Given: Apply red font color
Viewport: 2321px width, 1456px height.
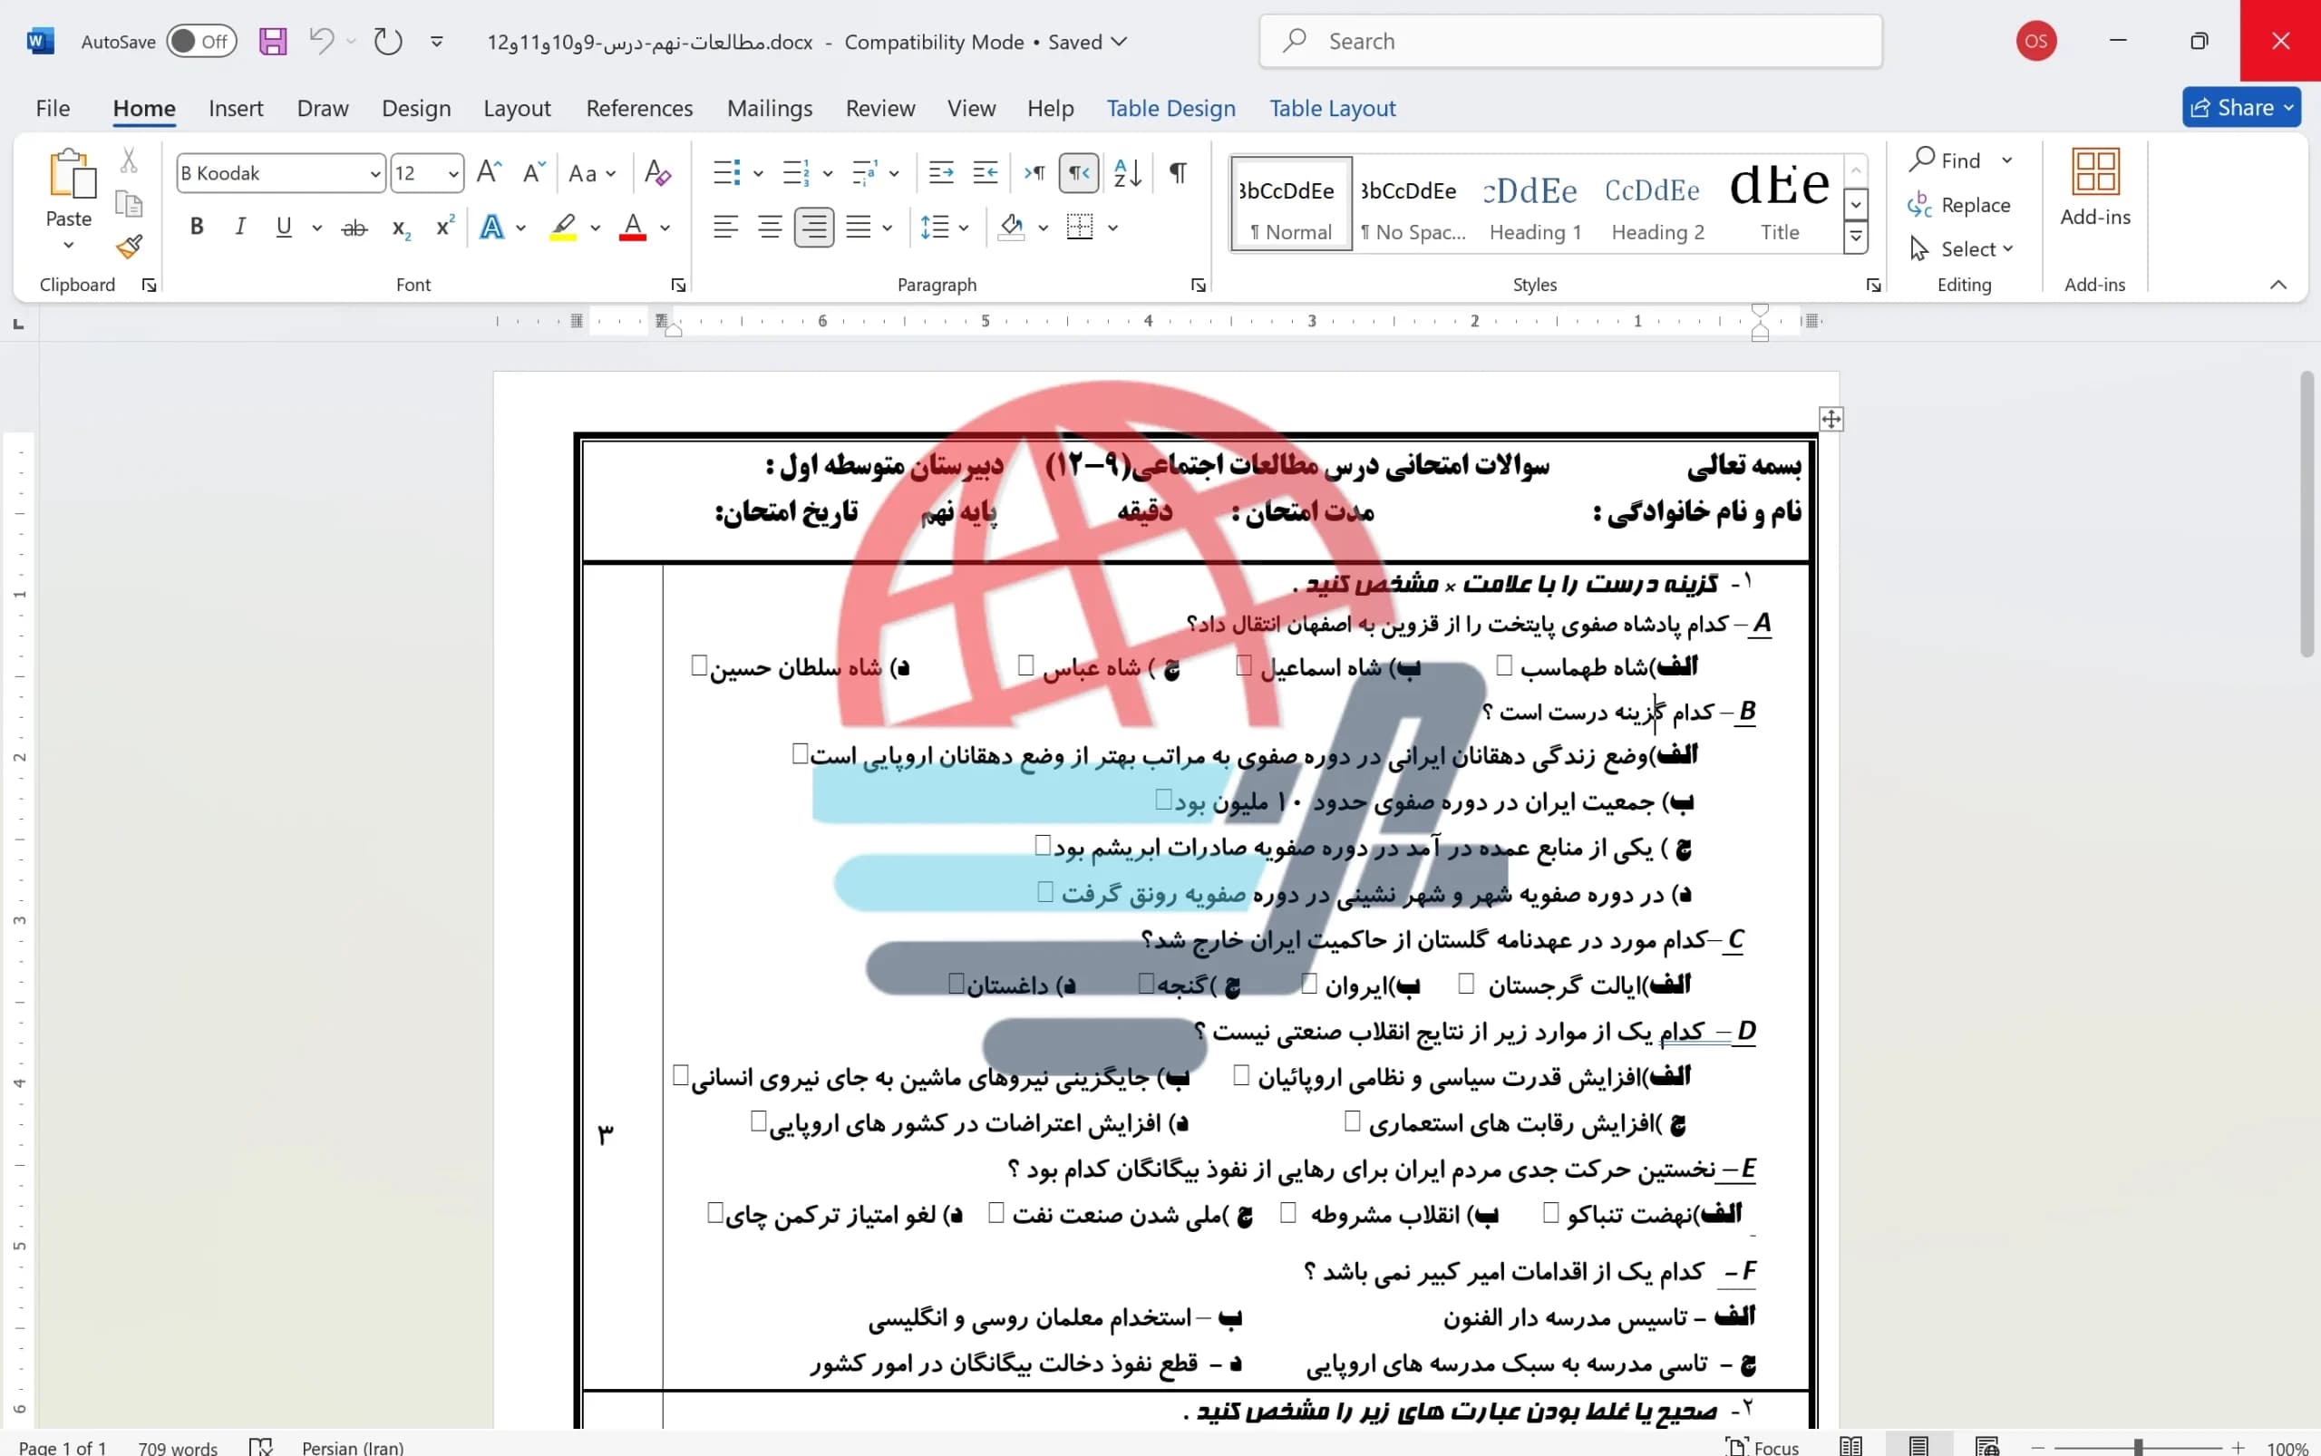Looking at the screenshot, I should click(633, 228).
